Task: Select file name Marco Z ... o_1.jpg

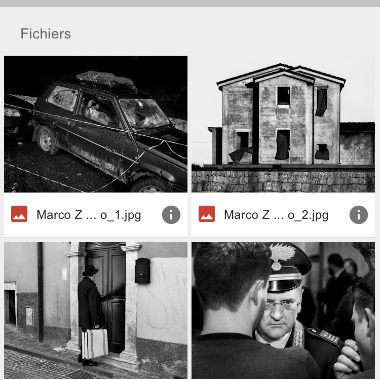Action: (89, 215)
